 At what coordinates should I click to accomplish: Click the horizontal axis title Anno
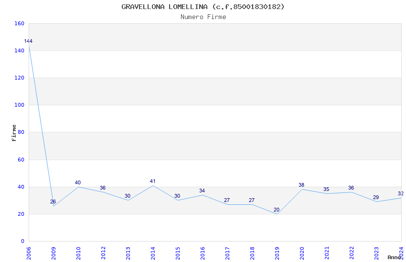point(394,257)
